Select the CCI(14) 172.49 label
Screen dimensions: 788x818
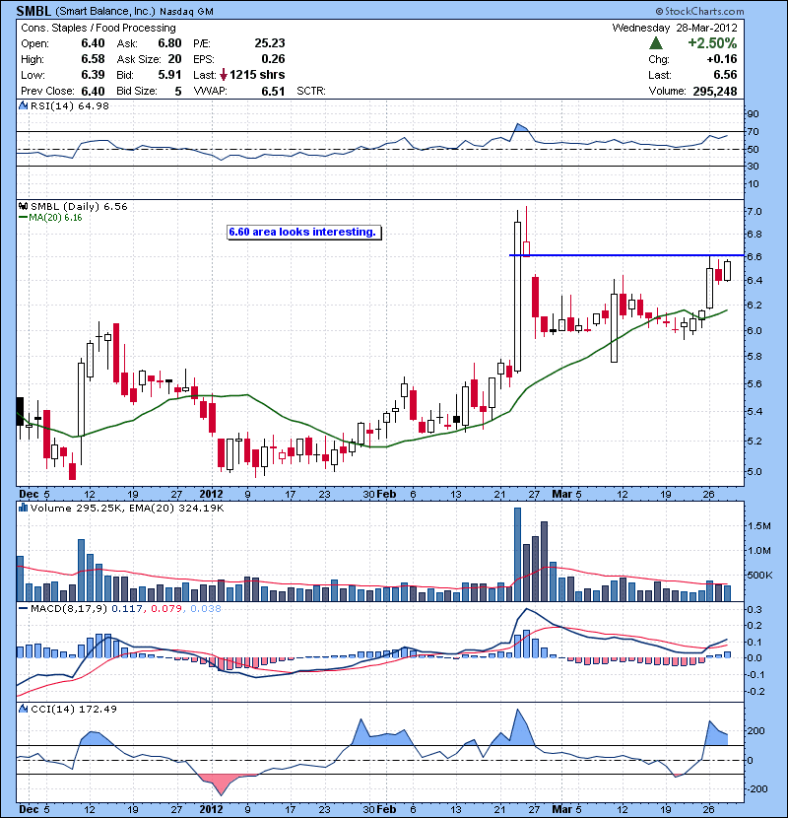point(74,709)
